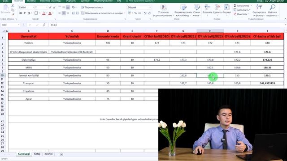Toggle underline (Ч) formatting
Screen dimensions: 287x161
[x=29, y=13]
